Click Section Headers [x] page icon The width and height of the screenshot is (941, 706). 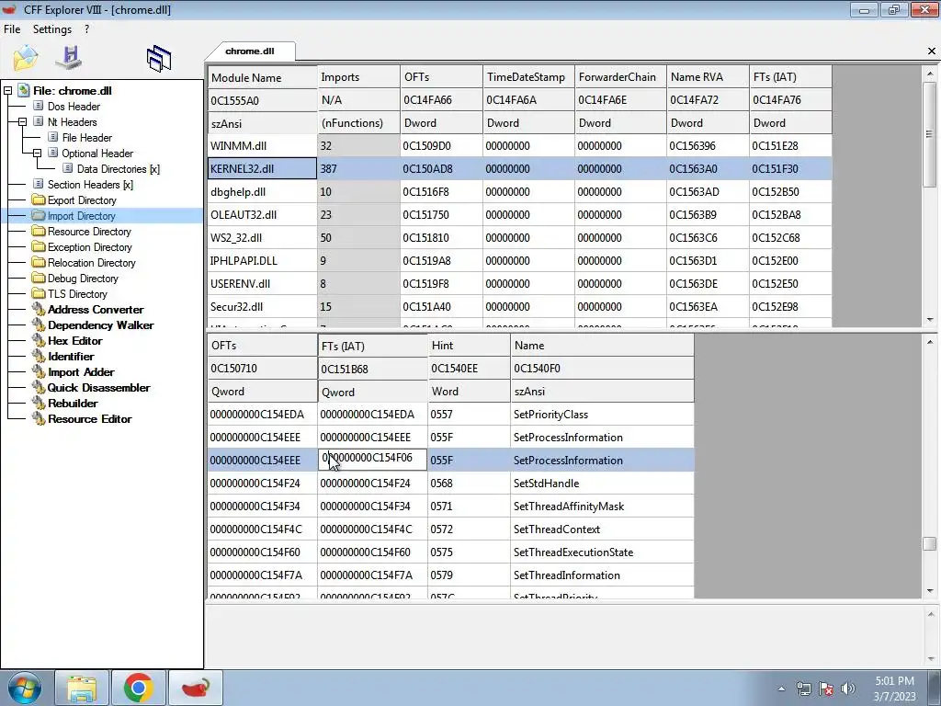click(39, 184)
